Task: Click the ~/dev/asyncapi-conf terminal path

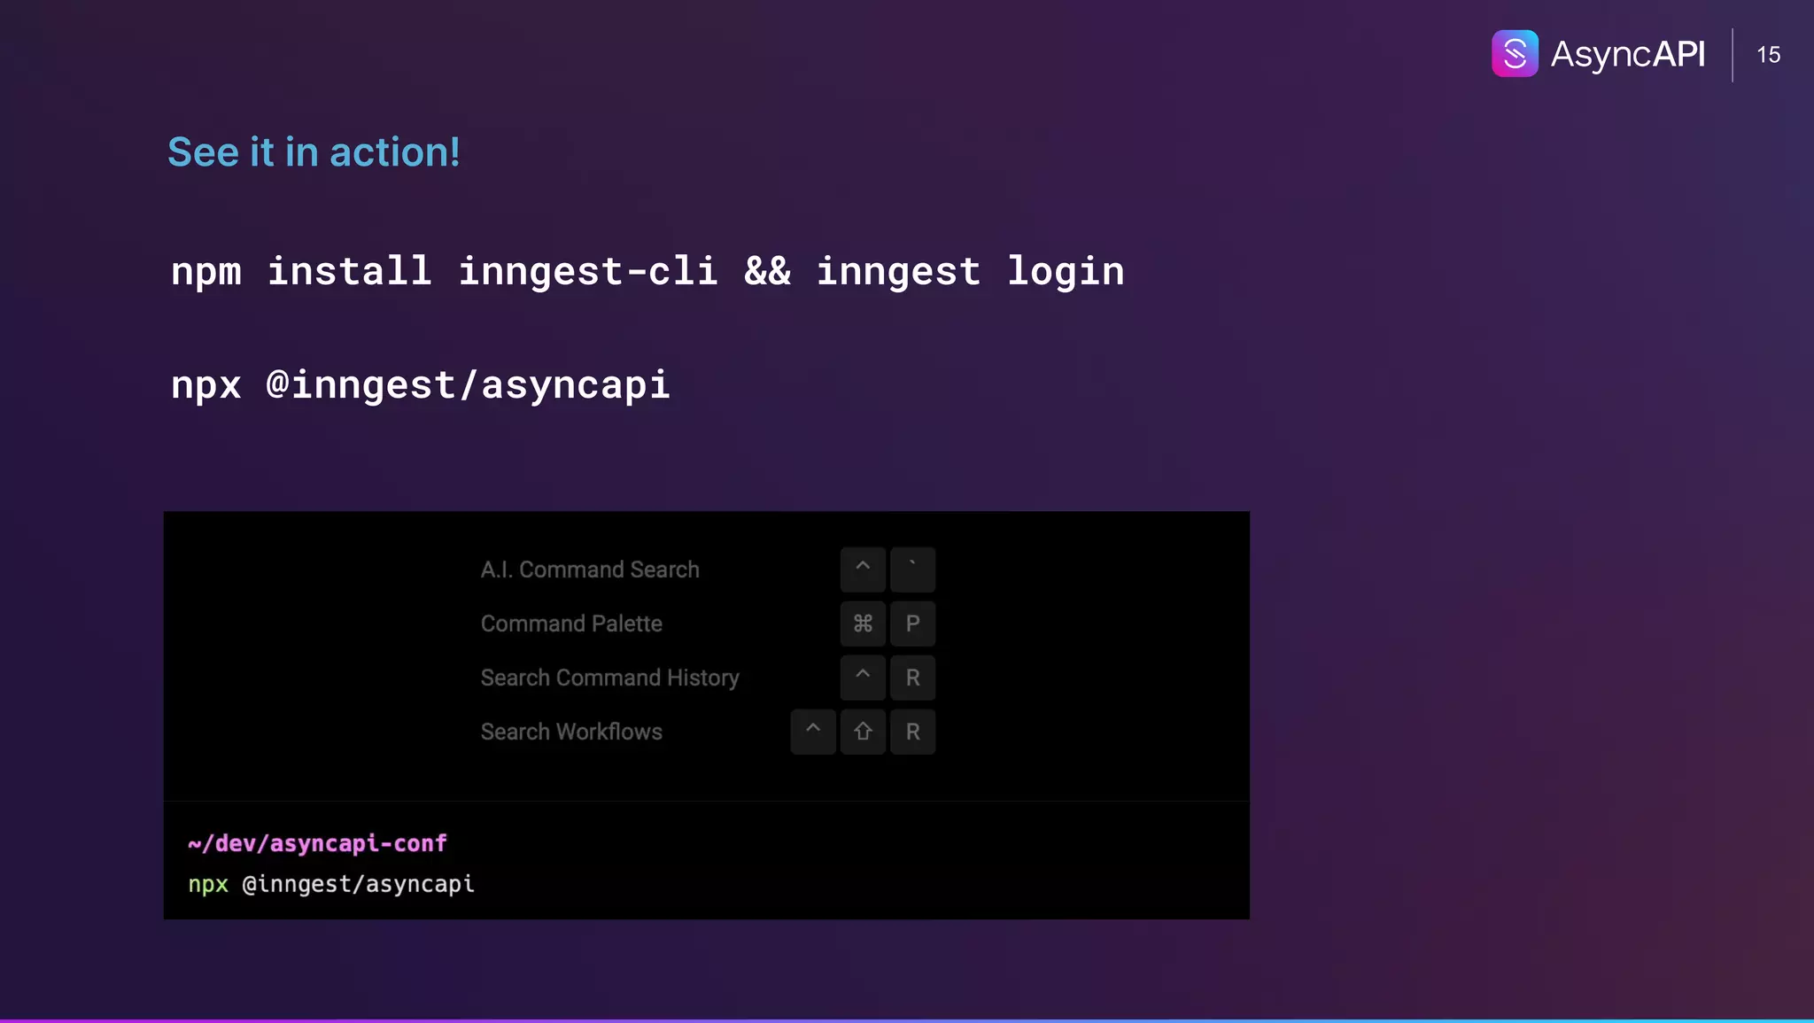Action: (317, 843)
